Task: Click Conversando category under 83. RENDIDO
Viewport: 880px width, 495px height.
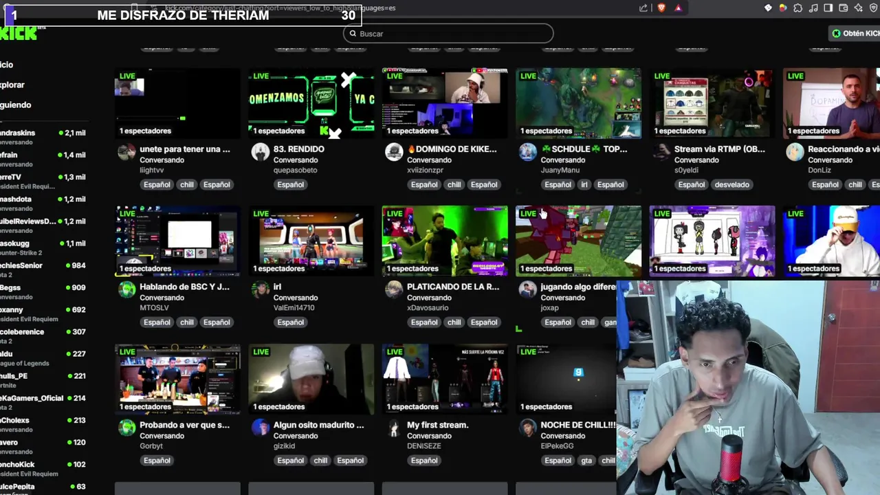Action: click(296, 159)
